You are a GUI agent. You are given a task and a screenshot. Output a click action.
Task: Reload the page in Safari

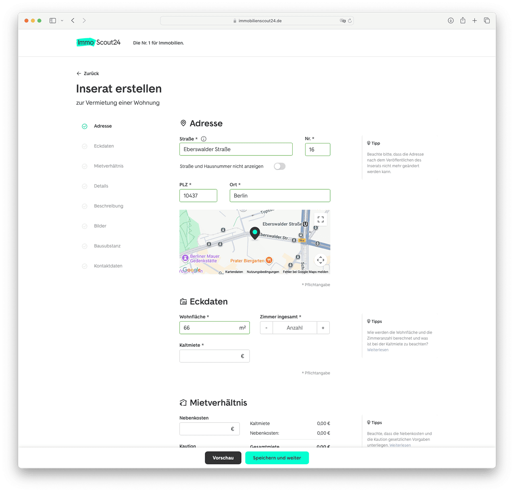click(x=350, y=21)
